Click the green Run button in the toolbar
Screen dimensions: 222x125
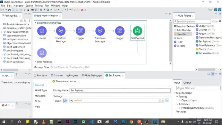48,10
